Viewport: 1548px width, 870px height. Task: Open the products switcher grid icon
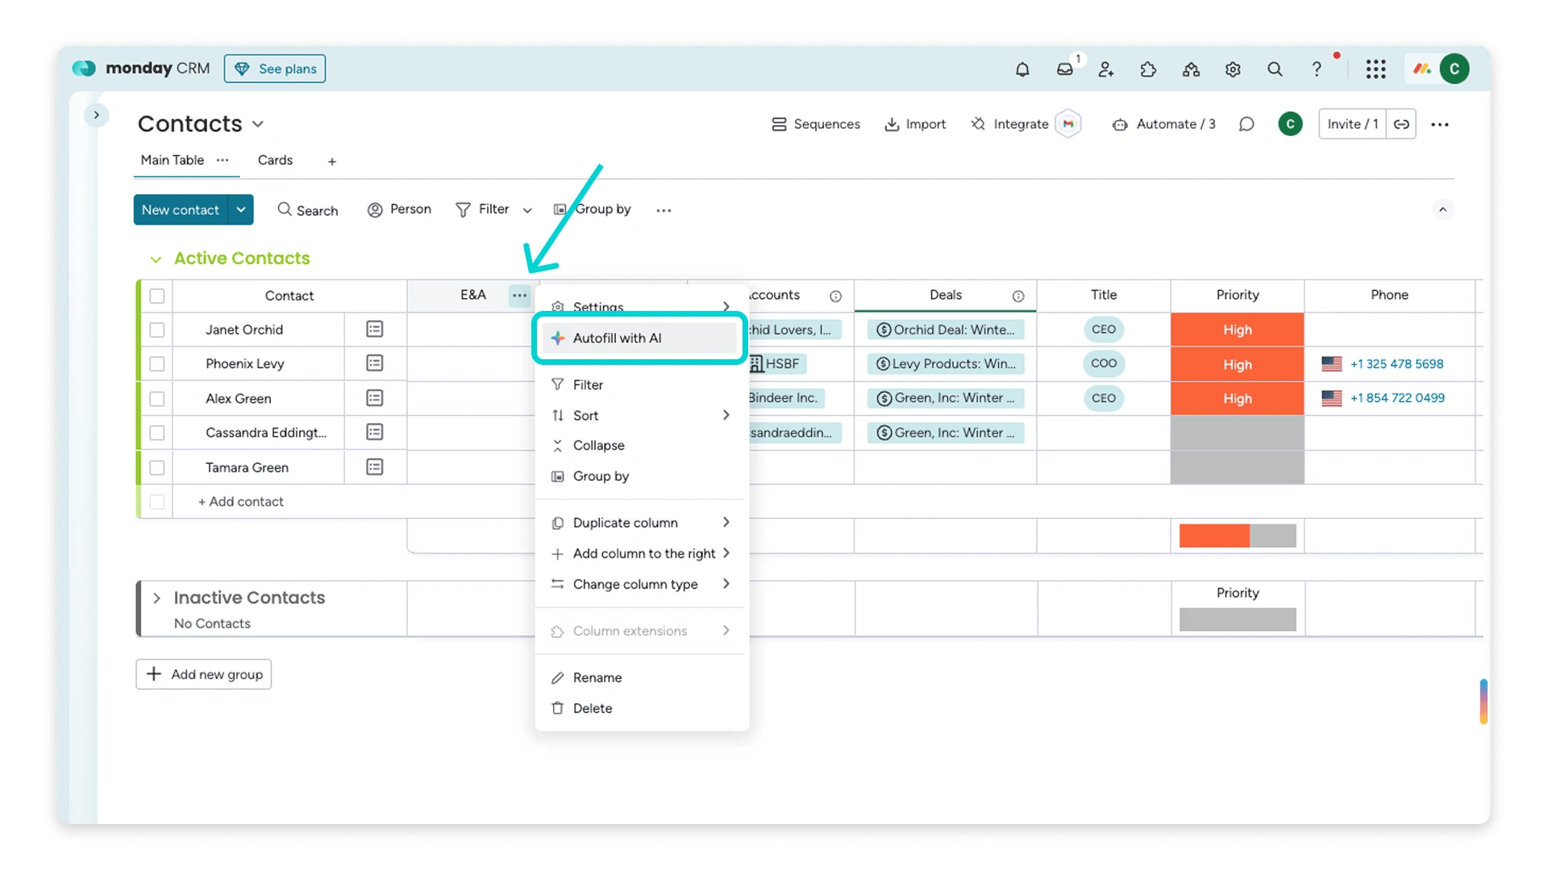[x=1375, y=69]
